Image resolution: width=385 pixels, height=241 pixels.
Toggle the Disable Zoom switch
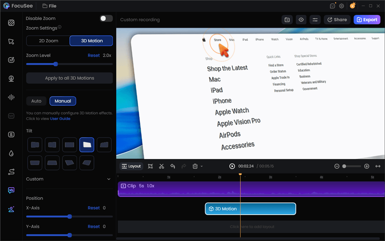click(x=106, y=18)
